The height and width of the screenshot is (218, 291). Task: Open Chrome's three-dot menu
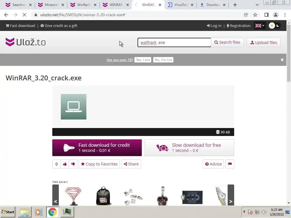pos(285,15)
